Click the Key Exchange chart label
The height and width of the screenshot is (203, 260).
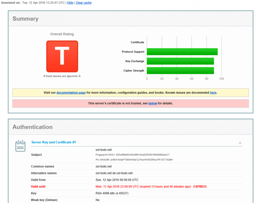click(x=135, y=61)
